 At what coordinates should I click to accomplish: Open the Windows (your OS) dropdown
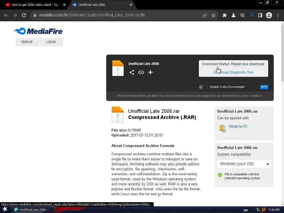pos(244,164)
